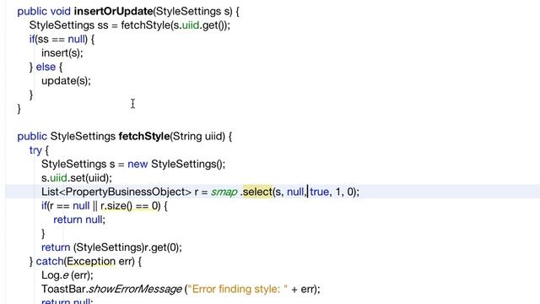This screenshot has height=304, width=540.
Task: Click the try keyword
Action: 35,150
